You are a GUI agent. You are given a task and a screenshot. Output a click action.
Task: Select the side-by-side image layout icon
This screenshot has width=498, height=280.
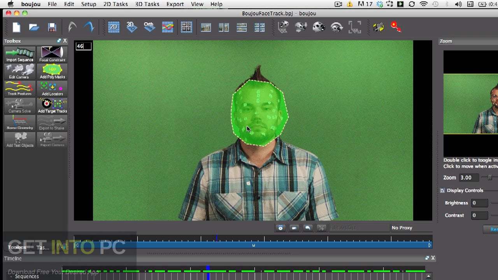(x=224, y=27)
